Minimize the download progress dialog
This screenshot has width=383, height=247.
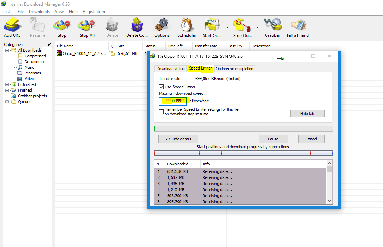pyautogui.click(x=297, y=56)
